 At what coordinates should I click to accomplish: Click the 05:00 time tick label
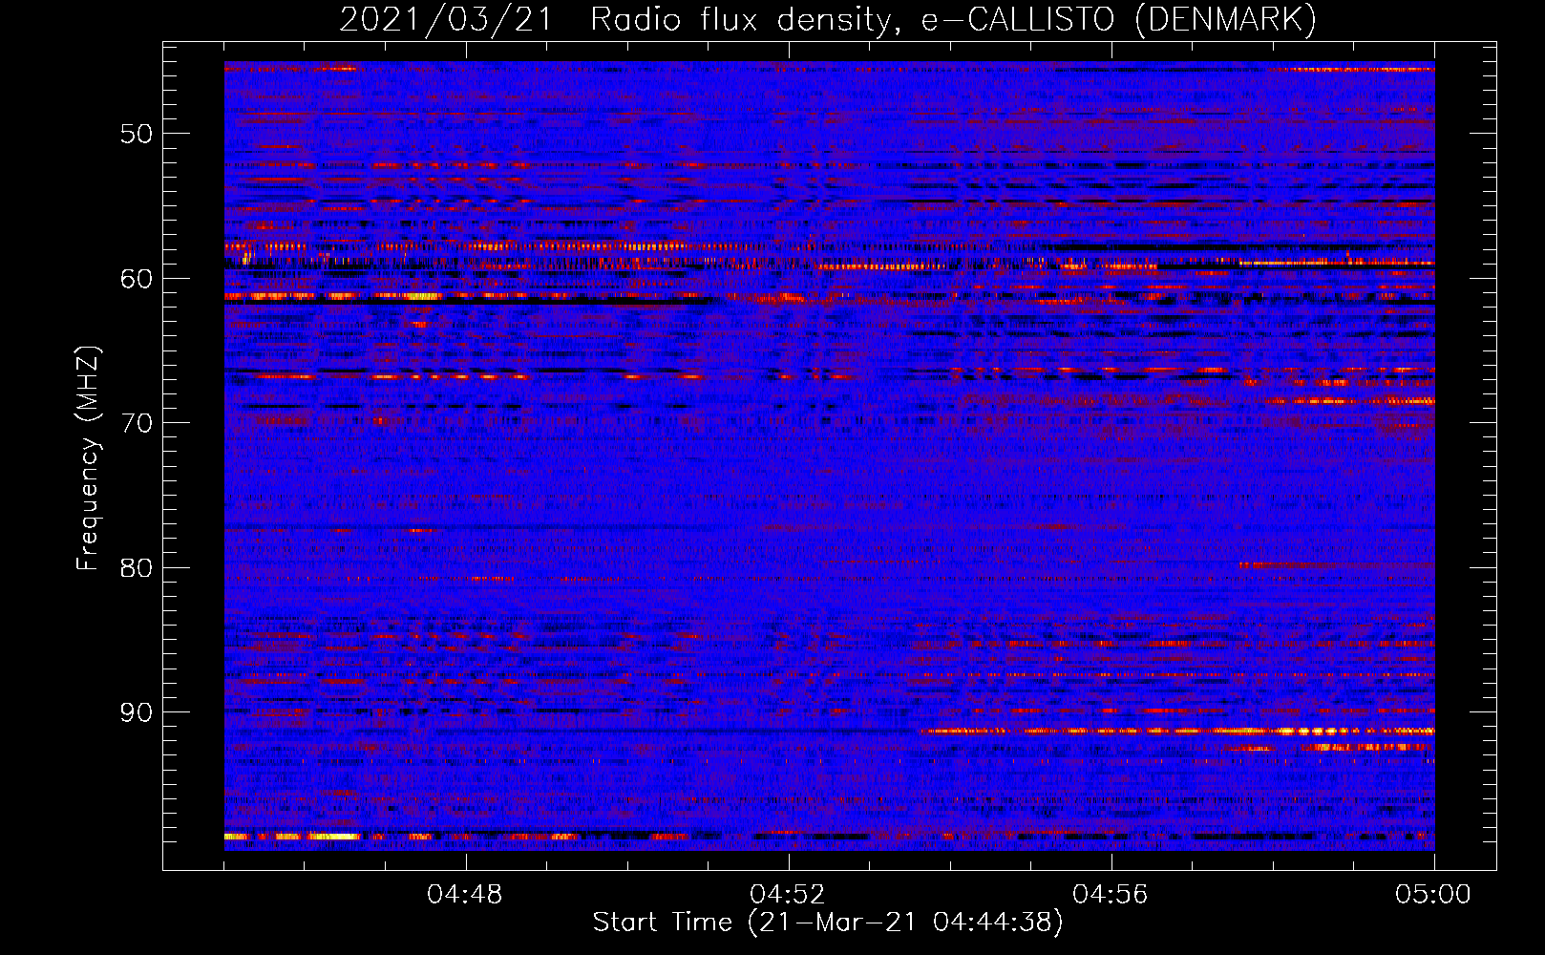point(1433,895)
